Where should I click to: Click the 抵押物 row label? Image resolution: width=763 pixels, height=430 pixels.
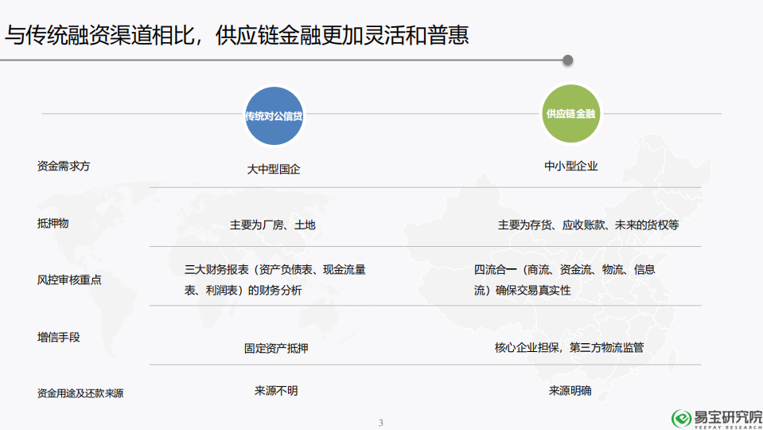coord(53,223)
